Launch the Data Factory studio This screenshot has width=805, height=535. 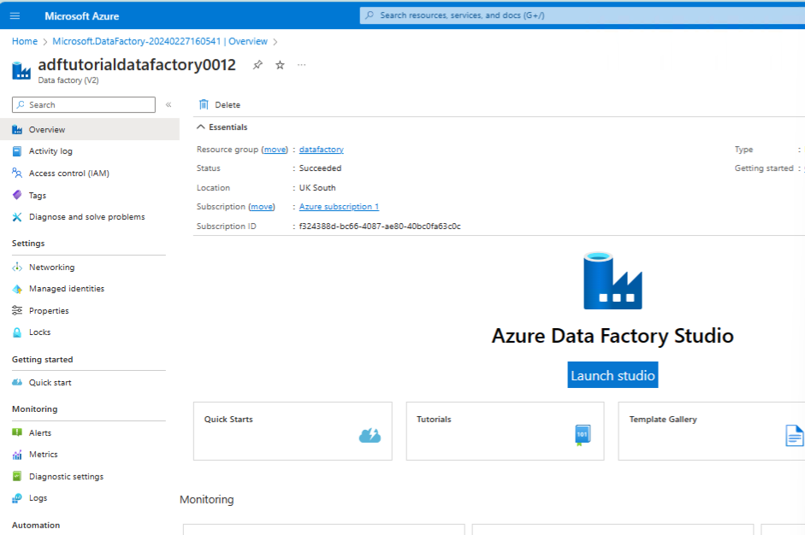[x=613, y=375]
